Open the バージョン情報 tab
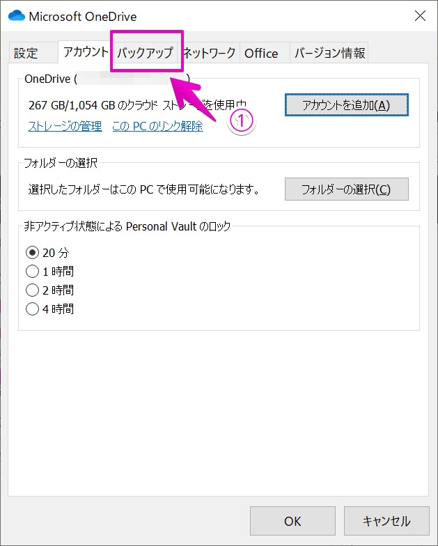 pos(329,53)
